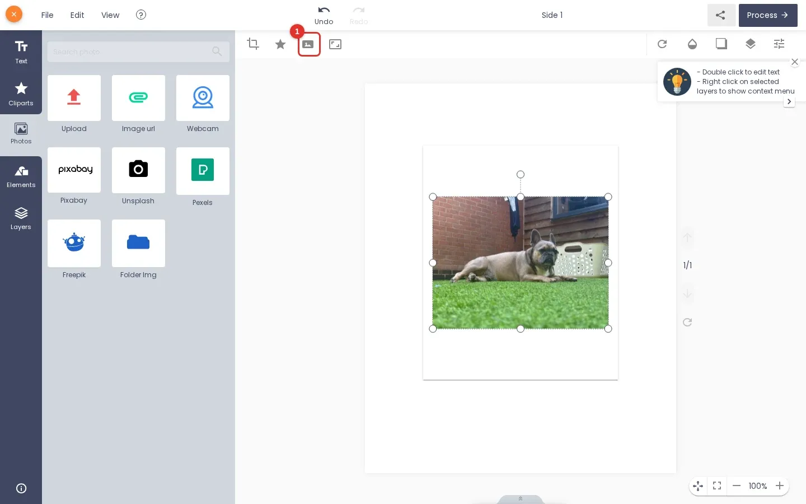Click the help question mark icon
This screenshot has height=504, width=806.
[141, 15]
